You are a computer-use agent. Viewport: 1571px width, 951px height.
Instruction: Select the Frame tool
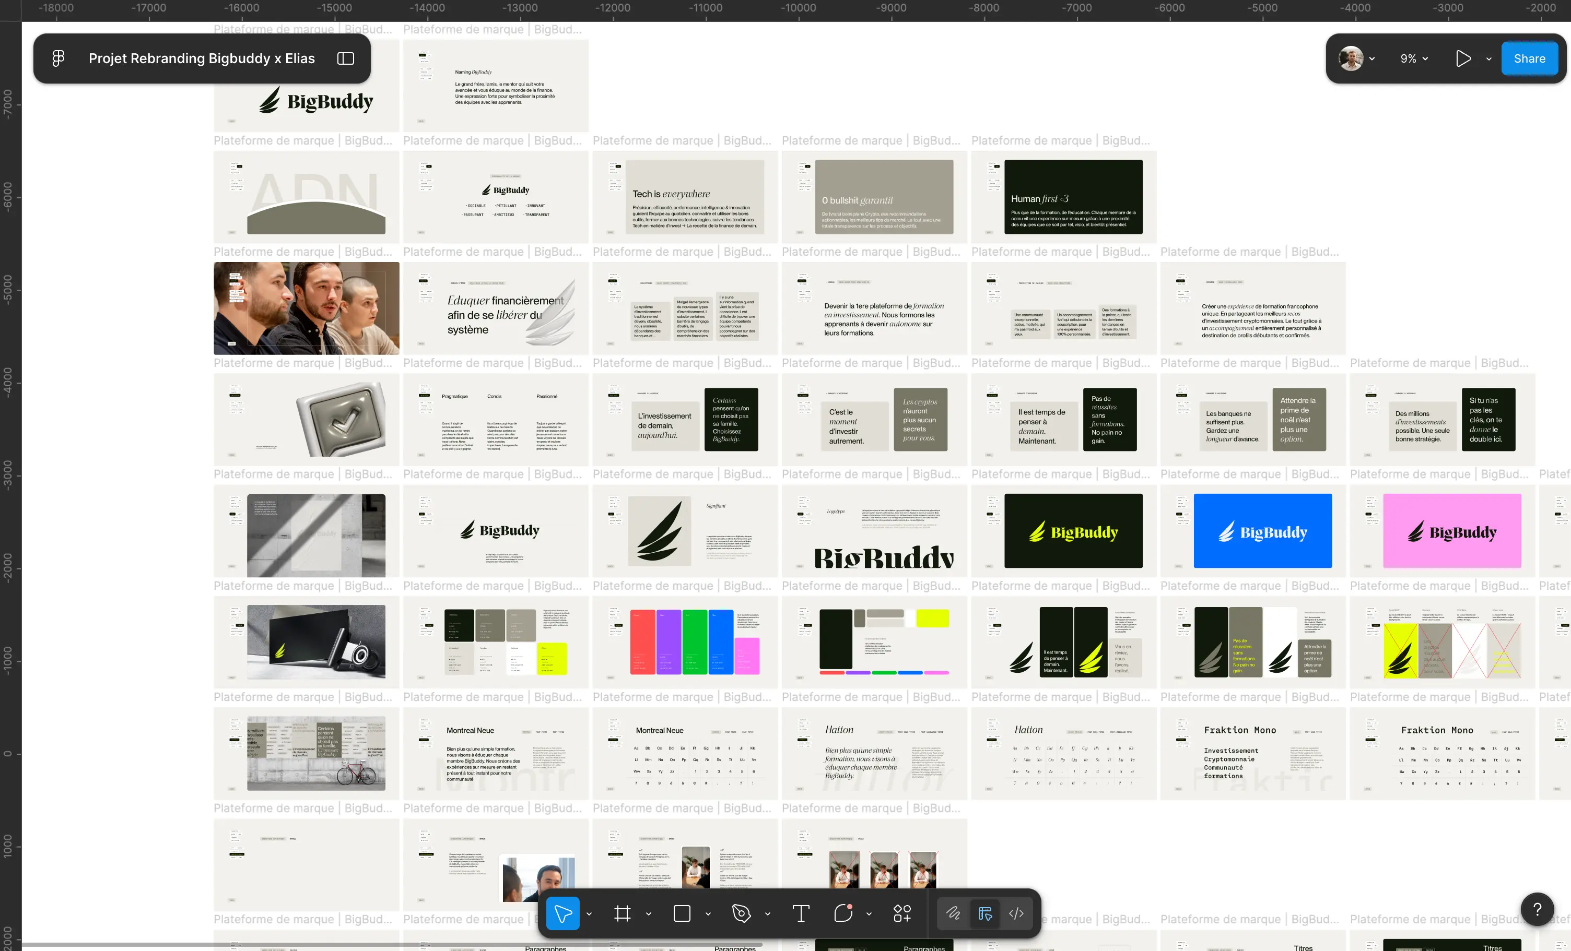click(x=622, y=913)
